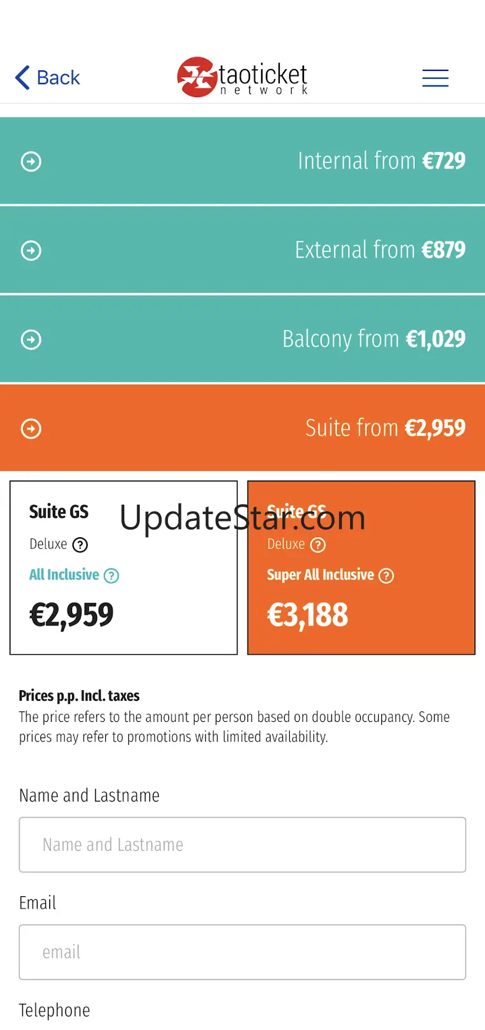Click arrow icon in External row
The width and height of the screenshot is (485, 1030).
[31, 251]
